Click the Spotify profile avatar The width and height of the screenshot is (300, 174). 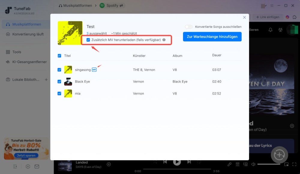pyautogui.click(x=292, y=30)
